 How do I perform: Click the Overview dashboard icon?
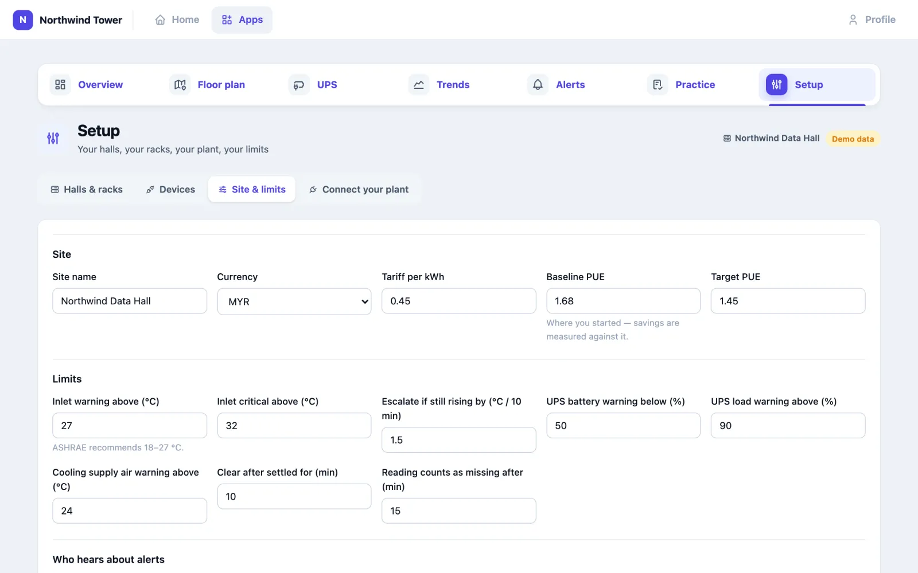click(60, 85)
